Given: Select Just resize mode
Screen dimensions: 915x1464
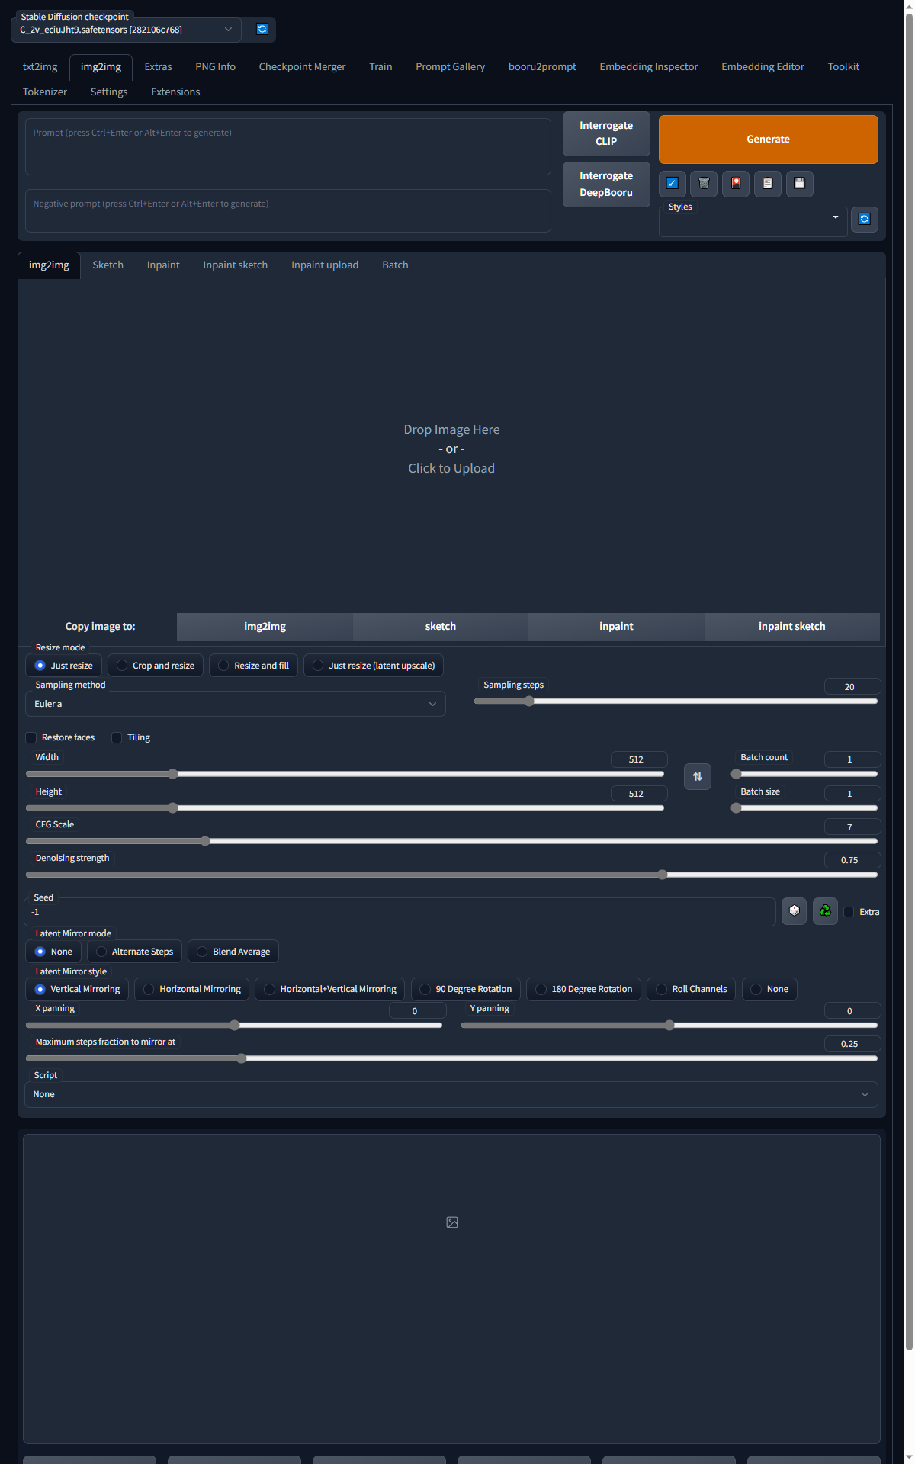Looking at the screenshot, I should (64, 666).
